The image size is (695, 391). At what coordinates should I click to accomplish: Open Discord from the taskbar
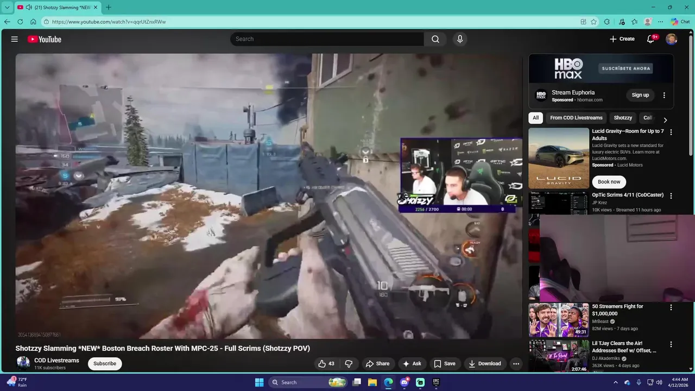coord(404,382)
